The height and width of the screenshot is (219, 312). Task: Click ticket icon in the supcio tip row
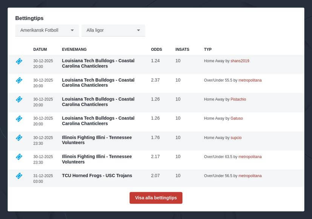click(19, 138)
